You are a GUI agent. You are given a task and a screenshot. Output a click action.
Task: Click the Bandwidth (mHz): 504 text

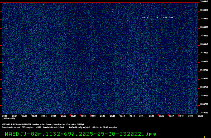pos(54,127)
